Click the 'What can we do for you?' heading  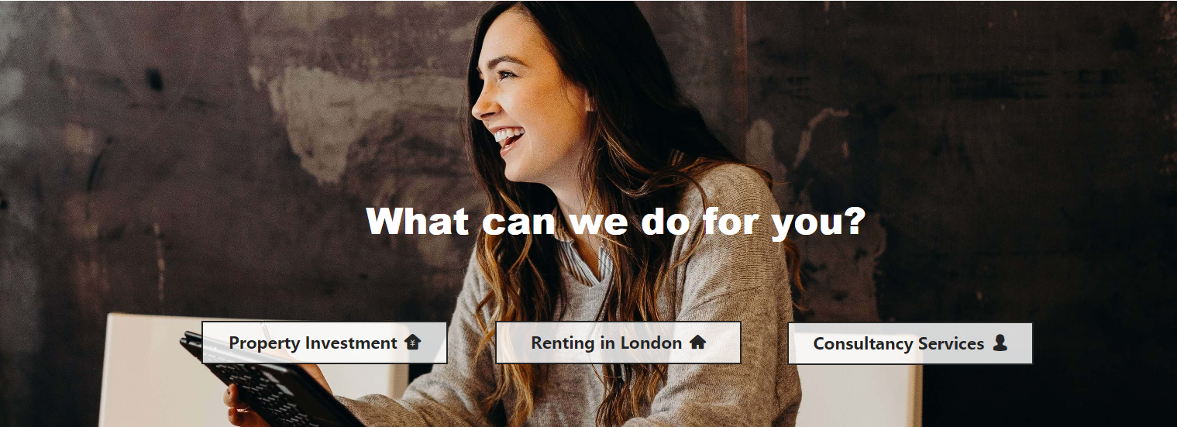pyautogui.click(x=616, y=222)
